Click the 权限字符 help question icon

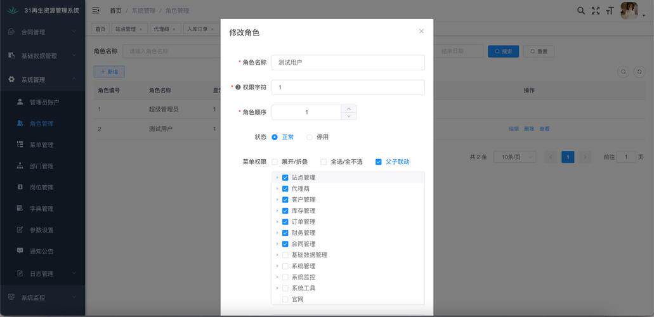point(238,87)
